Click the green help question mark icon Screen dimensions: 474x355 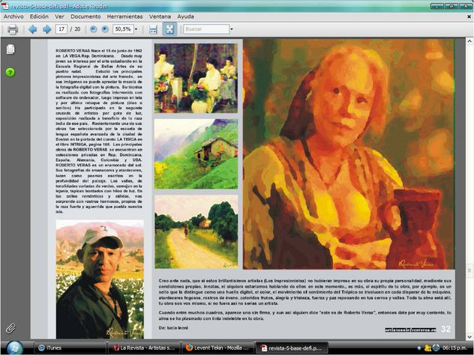(x=10, y=73)
